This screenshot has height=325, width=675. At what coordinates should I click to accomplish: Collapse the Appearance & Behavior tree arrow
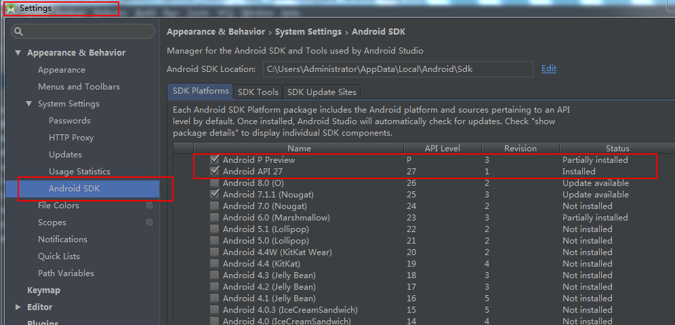[18, 53]
